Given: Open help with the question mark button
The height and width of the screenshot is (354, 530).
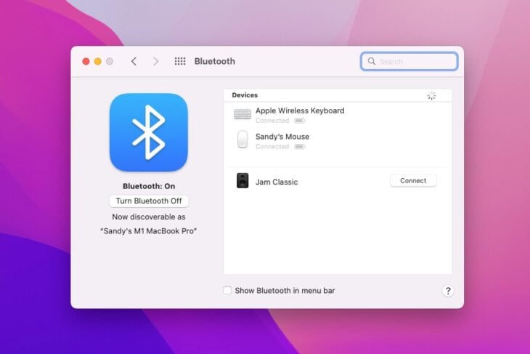Looking at the screenshot, I should (447, 291).
